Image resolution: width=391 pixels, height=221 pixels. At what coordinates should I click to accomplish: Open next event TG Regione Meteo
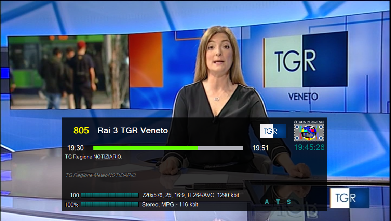101,175
